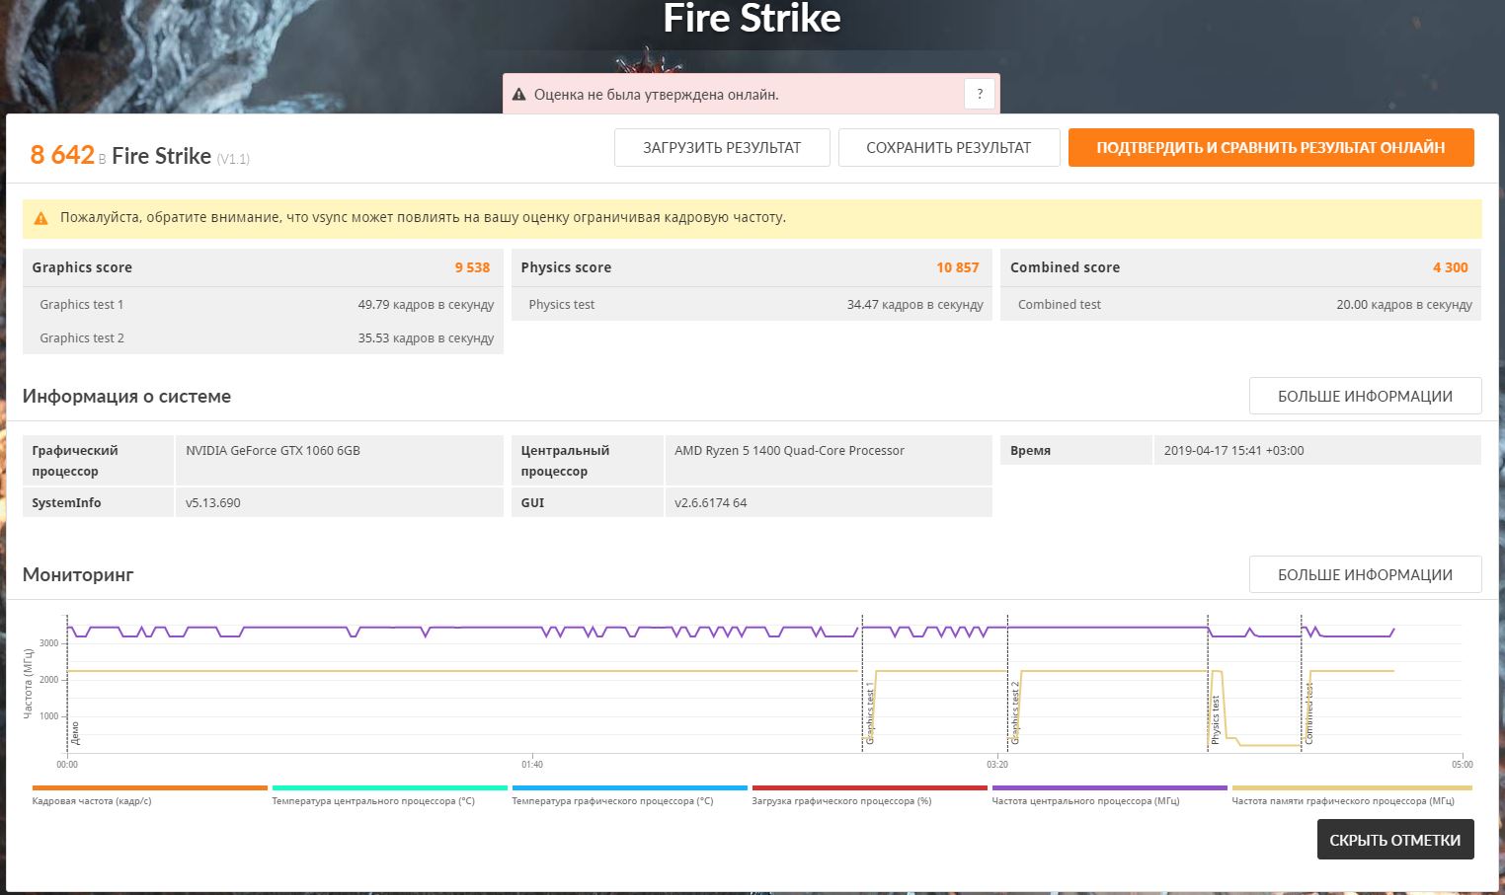Click AMD Ryzen 5 1400 Quad-Core Processor
The image size is (1505, 895).
pyautogui.click(x=789, y=451)
